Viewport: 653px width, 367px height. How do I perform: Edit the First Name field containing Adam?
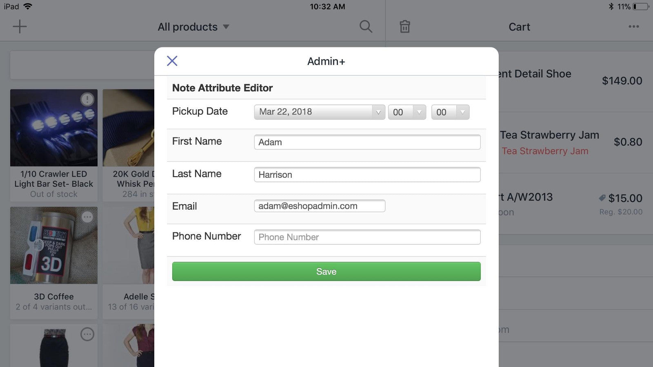point(366,142)
